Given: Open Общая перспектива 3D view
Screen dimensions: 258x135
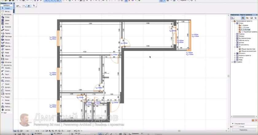Looking at the screenshot, I should [x=247, y=49].
